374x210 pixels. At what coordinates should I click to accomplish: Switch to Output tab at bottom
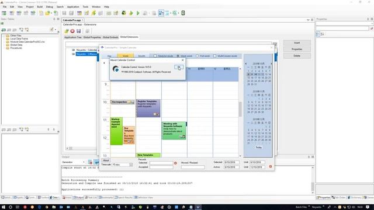pos(78,198)
